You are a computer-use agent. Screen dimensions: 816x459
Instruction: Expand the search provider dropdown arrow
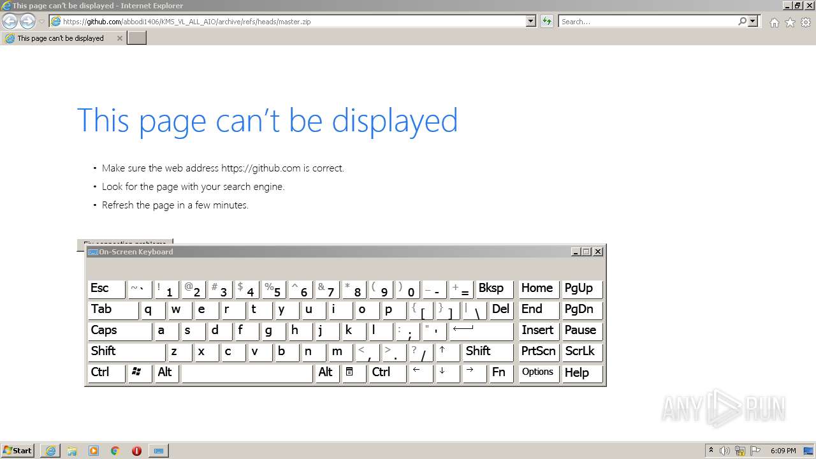[x=753, y=21]
